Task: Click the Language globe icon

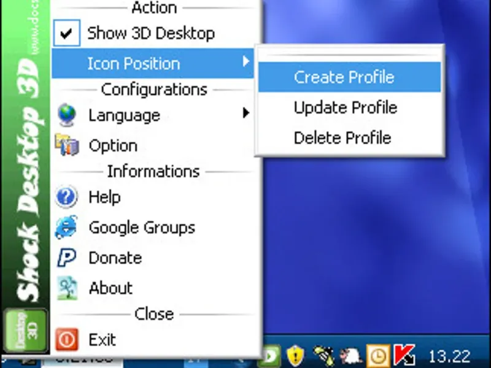Action: 67,115
